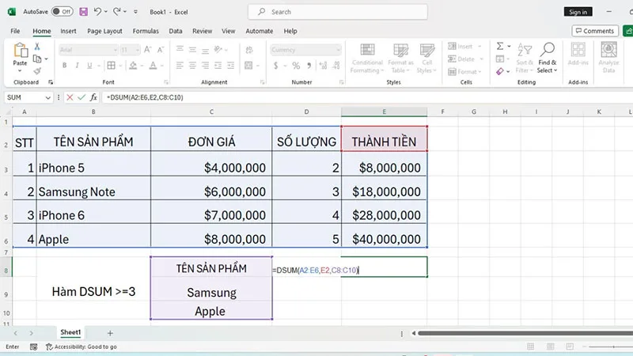
Task: Click the Save icon in title bar
Action: [84, 12]
